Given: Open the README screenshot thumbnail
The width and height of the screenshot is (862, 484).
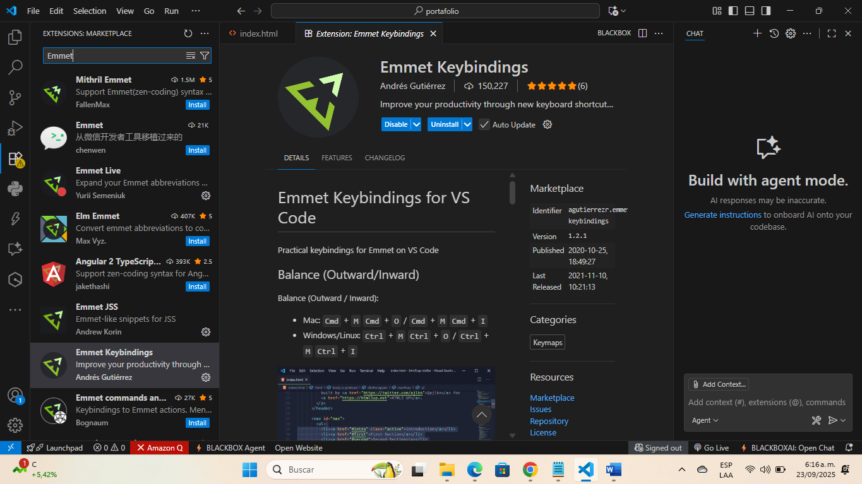Looking at the screenshot, I should [x=386, y=404].
